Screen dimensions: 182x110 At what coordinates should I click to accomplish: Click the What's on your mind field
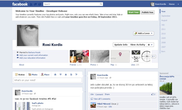tap(48, 80)
